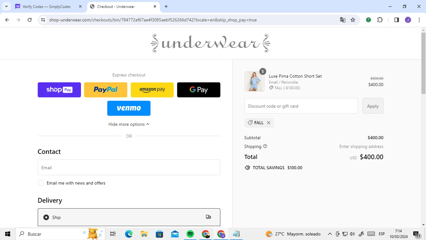Image resolution: width=426 pixels, height=240 pixels.
Task: Open a new browser tab
Action: click(x=166, y=7)
